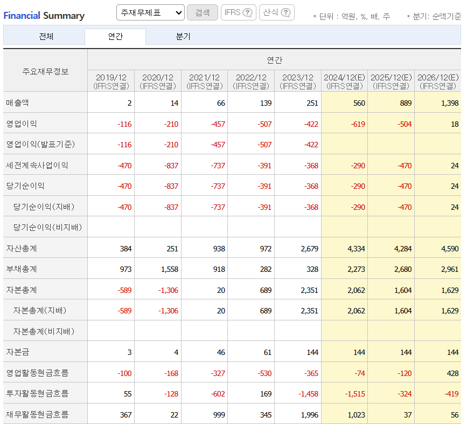Click the 영업활동현금흐름 value -530

[264, 373]
